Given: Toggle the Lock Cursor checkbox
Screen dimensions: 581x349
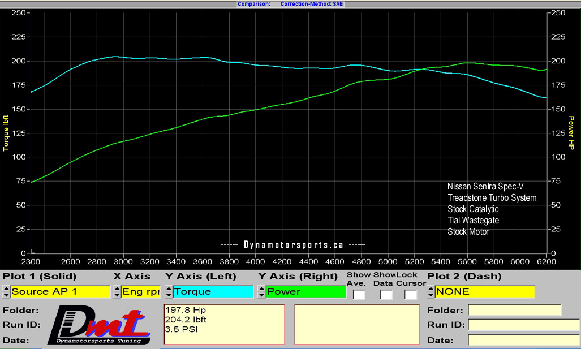Looking at the screenshot, I should [x=411, y=295].
